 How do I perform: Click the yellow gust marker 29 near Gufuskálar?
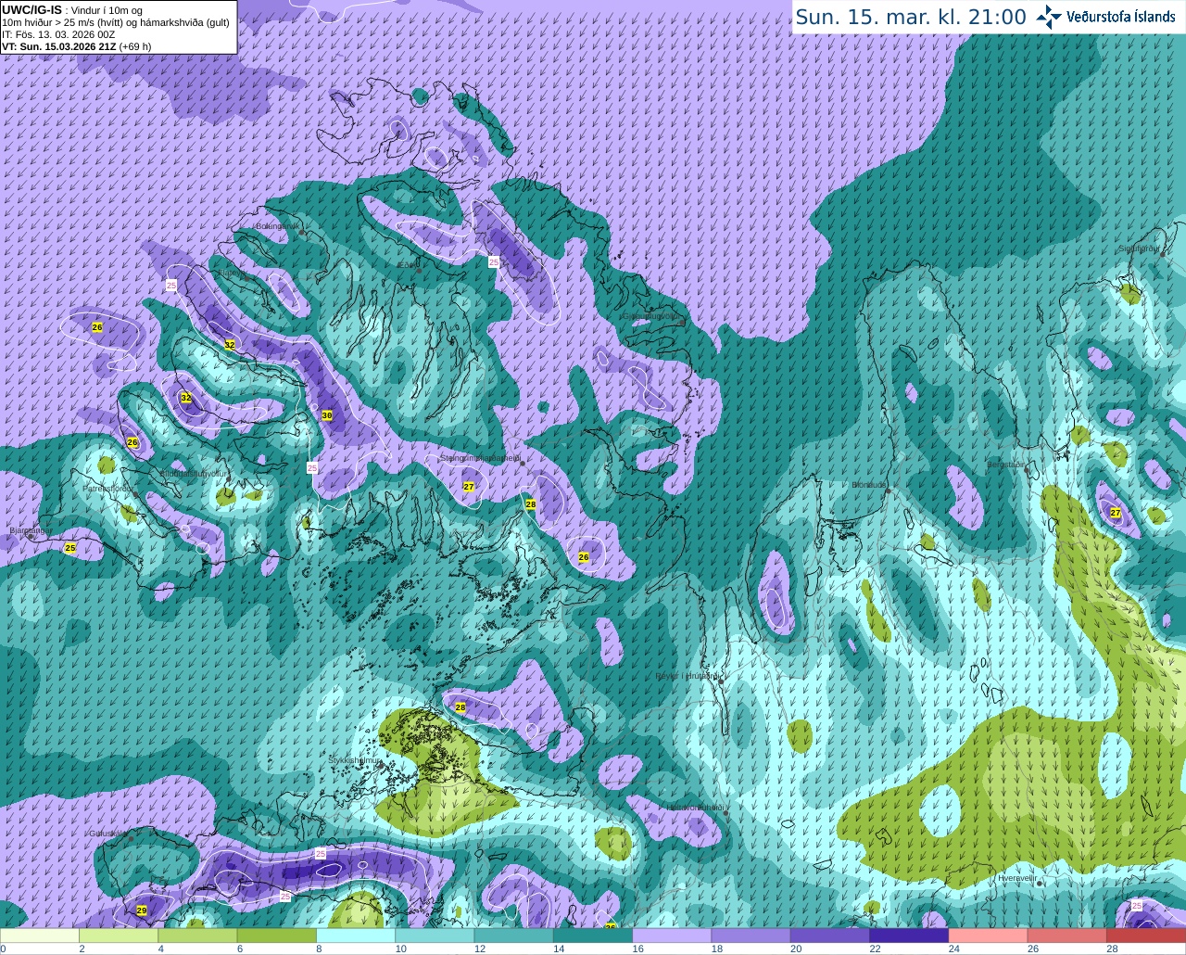point(142,910)
